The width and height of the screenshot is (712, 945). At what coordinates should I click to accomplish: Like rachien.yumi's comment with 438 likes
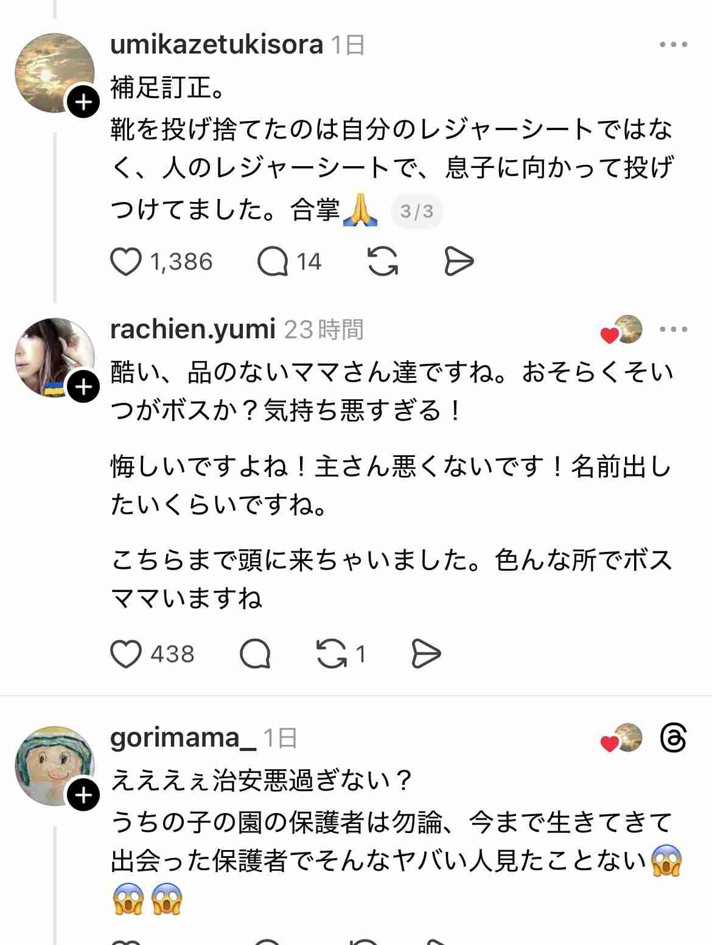pyautogui.click(x=126, y=654)
